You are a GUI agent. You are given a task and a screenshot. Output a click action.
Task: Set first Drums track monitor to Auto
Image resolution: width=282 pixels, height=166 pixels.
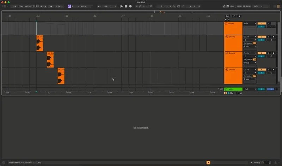coord(249,43)
